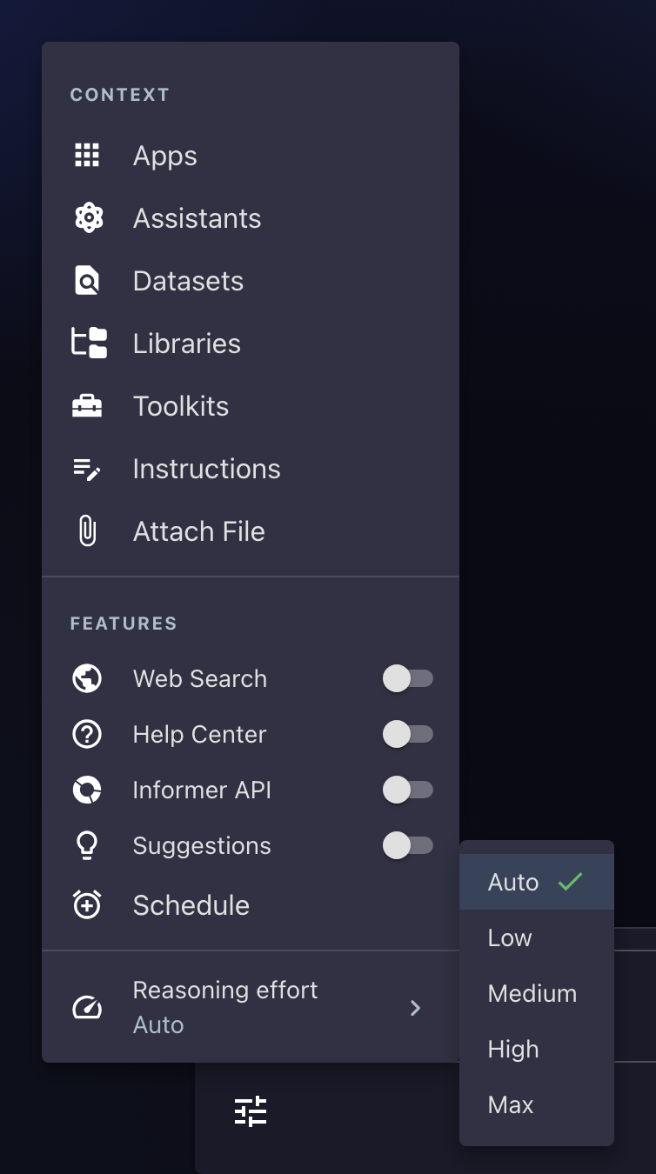This screenshot has height=1174, width=656.
Task: Click the green checkmark beside Auto
Action: coord(571,882)
